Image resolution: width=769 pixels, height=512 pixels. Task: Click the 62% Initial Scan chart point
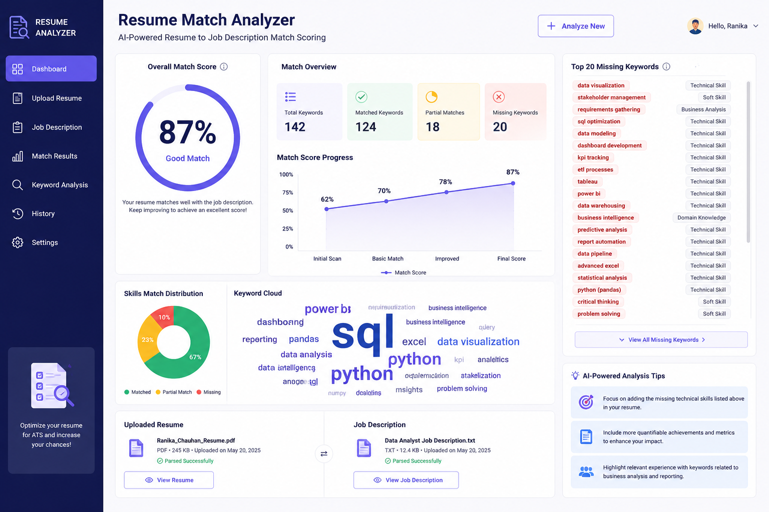click(326, 209)
